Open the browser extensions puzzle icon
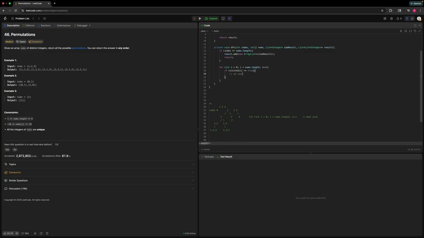Screen dimensions: 424x238 [x=391, y=11]
